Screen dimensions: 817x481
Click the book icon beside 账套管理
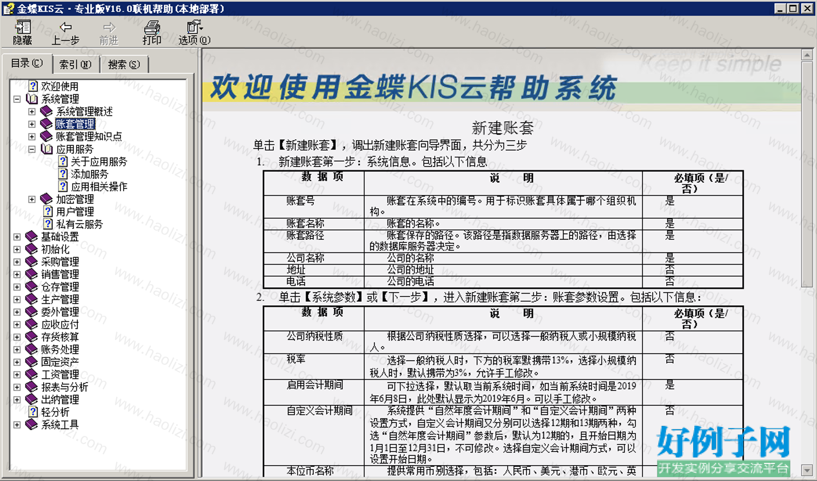point(46,124)
